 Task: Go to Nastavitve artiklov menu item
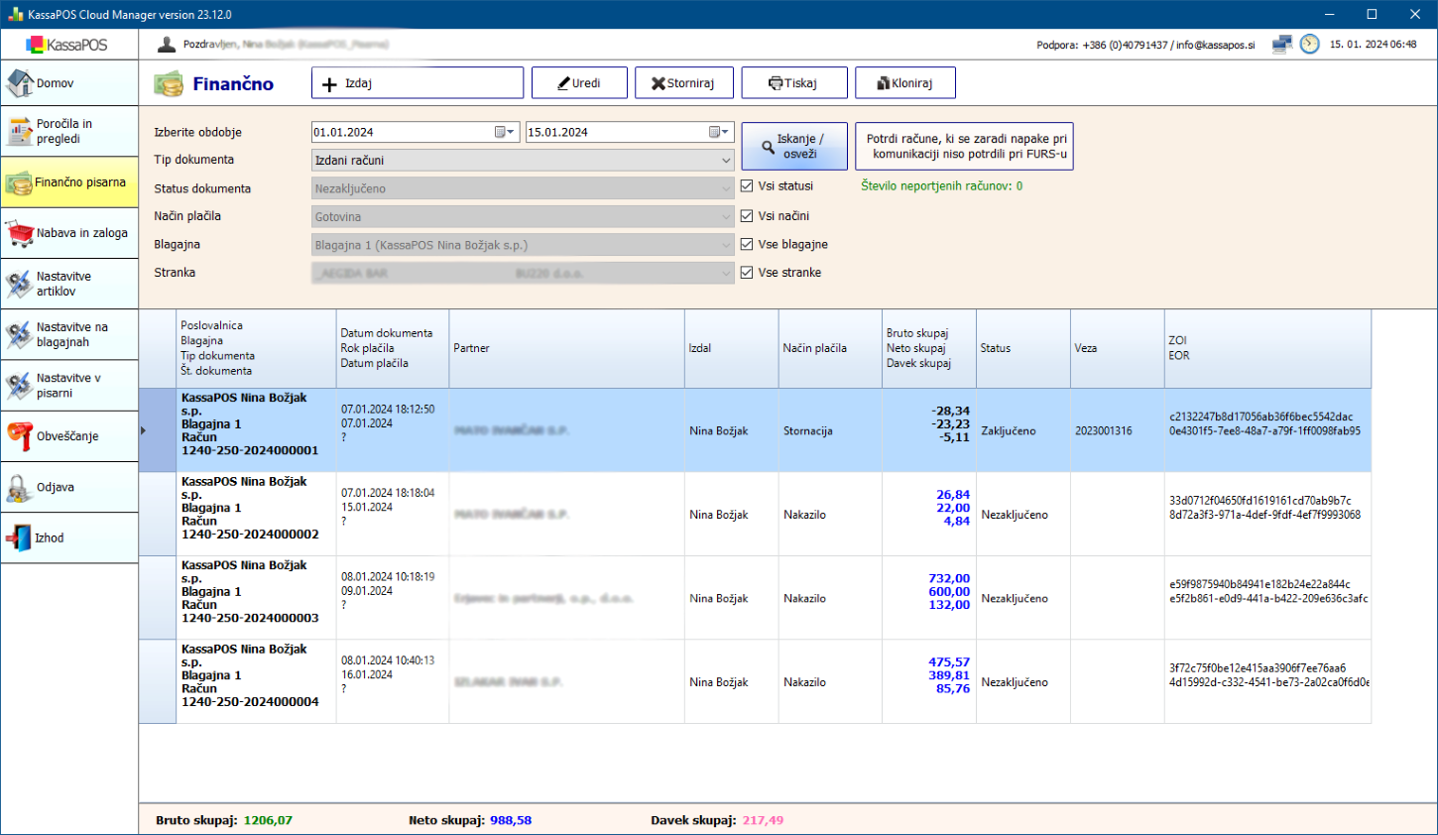(69, 284)
